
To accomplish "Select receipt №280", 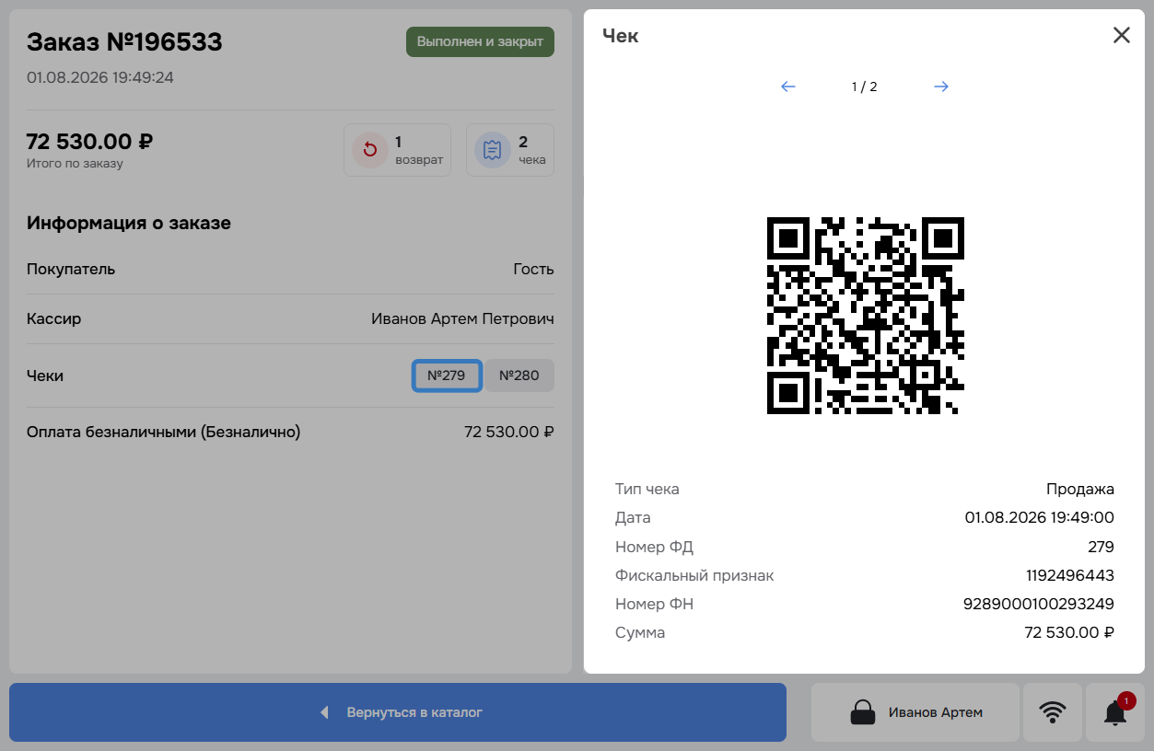I will pos(519,375).
